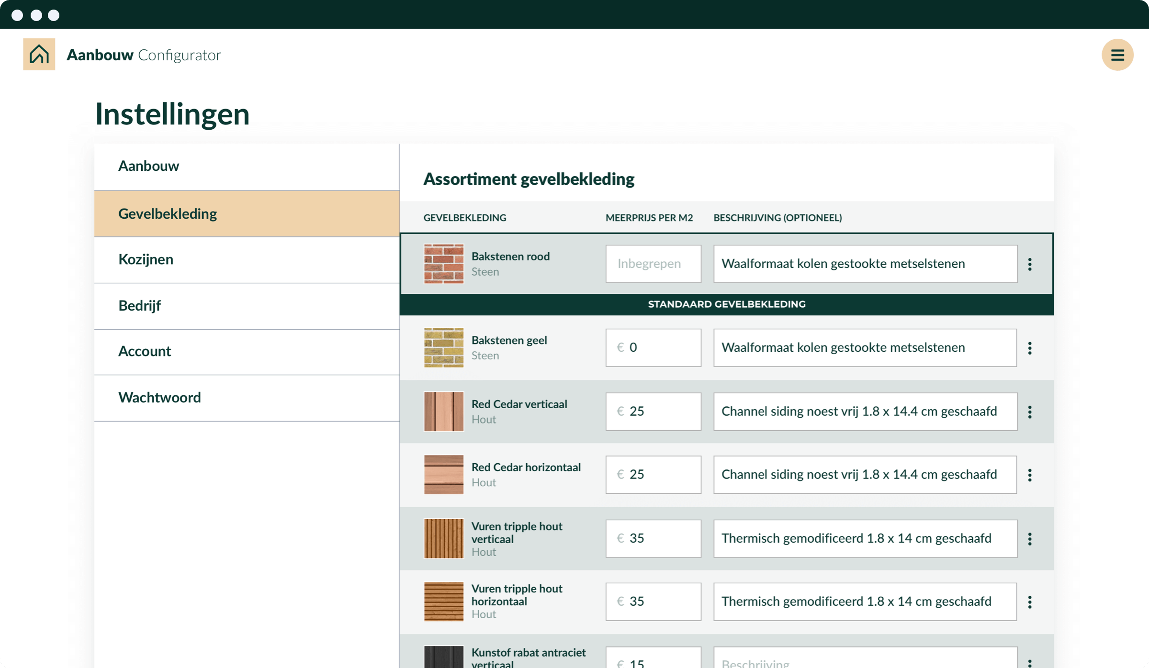Open options menu for Bakstenen rood row

[1029, 264]
